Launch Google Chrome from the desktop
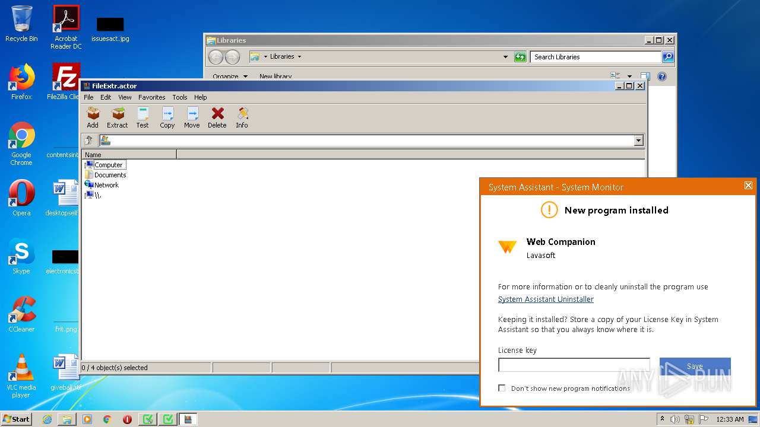The image size is (760, 427). tap(21, 144)
